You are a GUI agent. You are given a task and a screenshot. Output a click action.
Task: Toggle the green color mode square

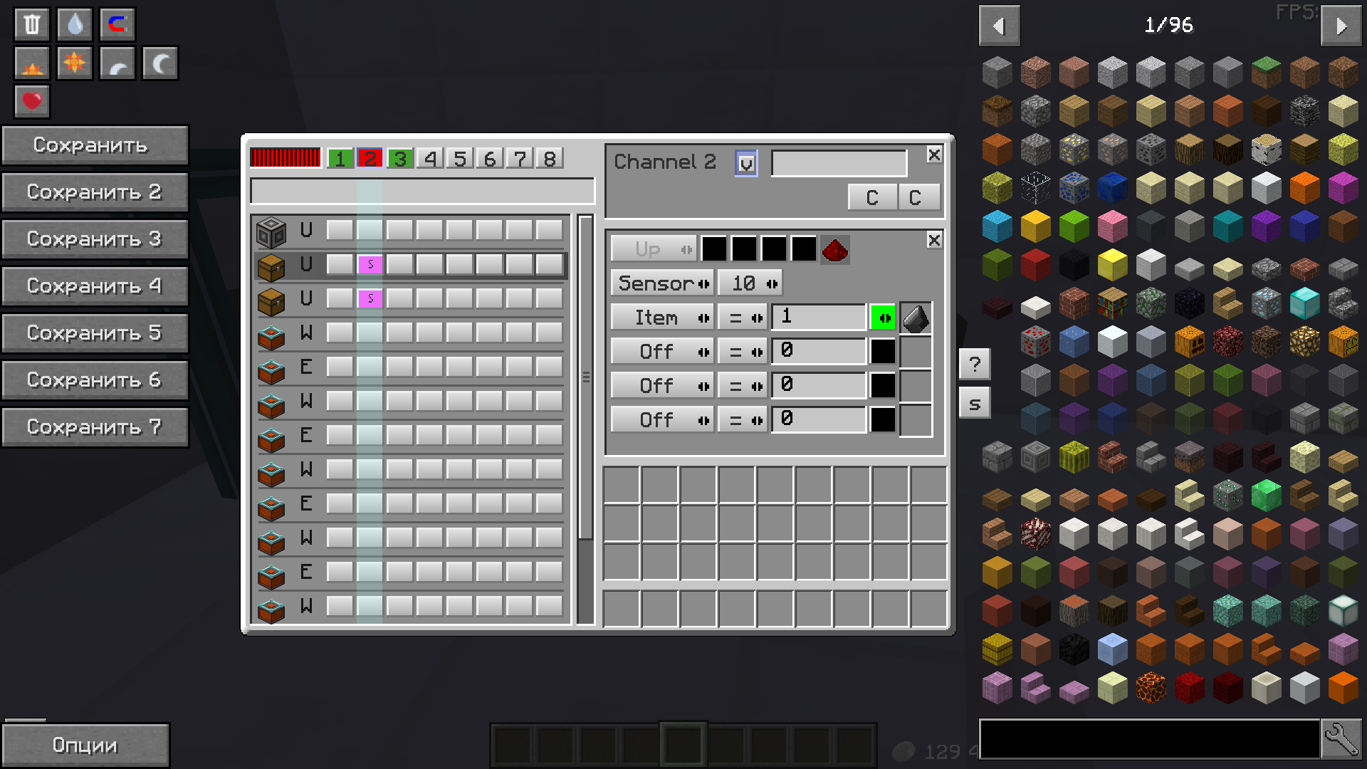pyautogui.click(x=883, y=318)
